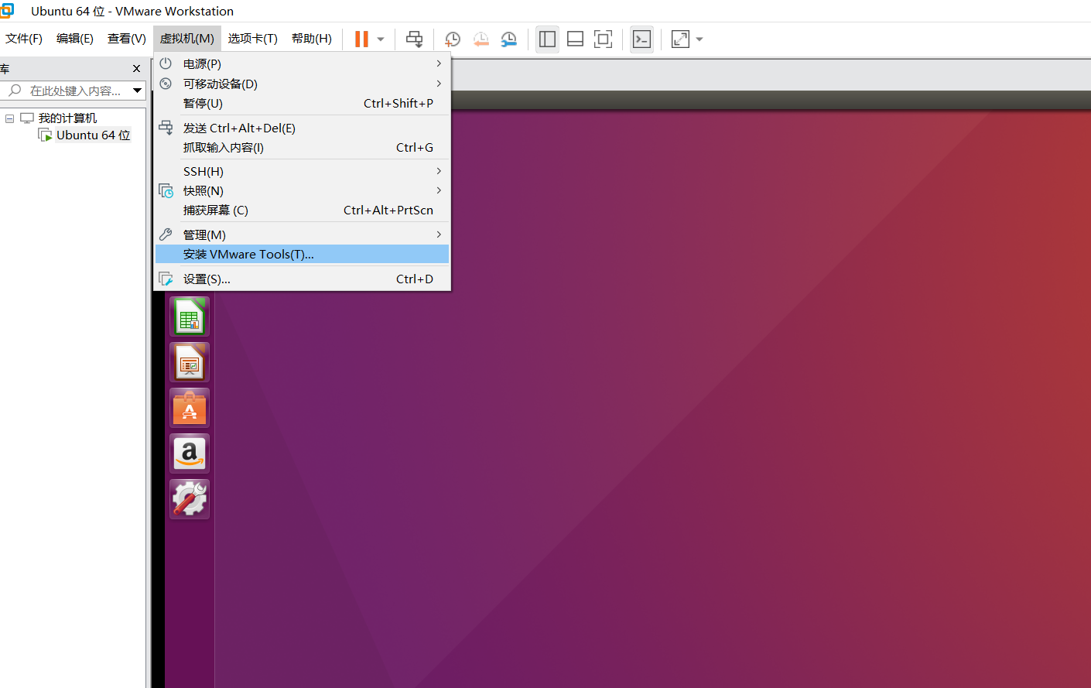
Task: Open the full screen mode dropdown arrow
Action: pyautogui.click(x=699, y=39)
